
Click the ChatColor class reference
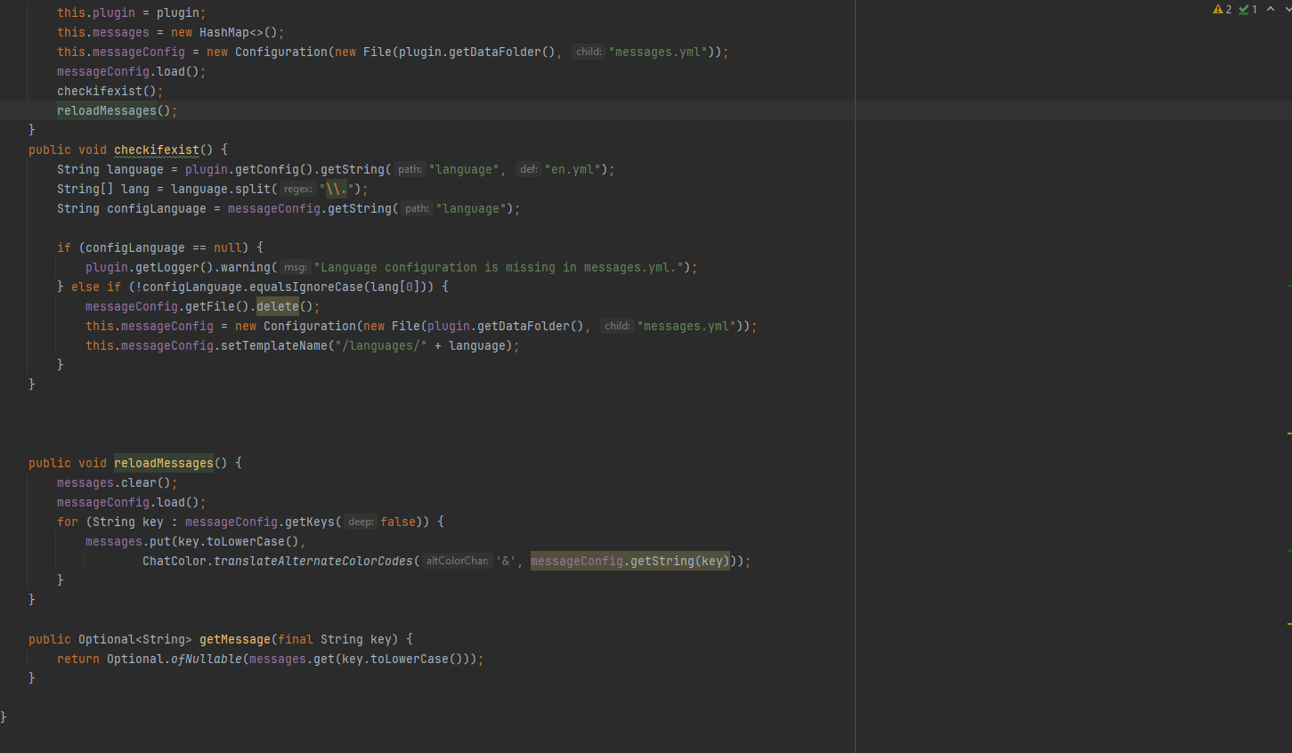click(x=175, y=561)
